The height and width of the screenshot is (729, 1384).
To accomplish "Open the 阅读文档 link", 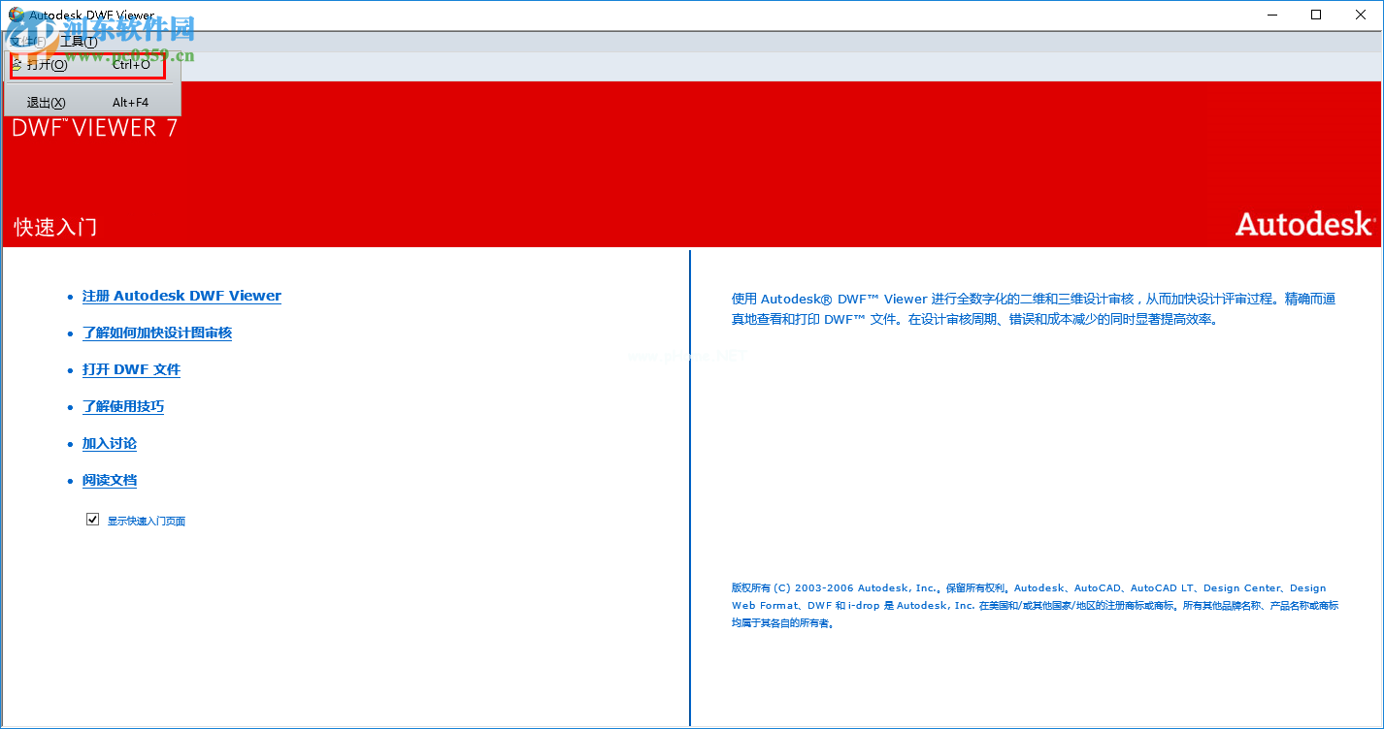I will [110, 480].
